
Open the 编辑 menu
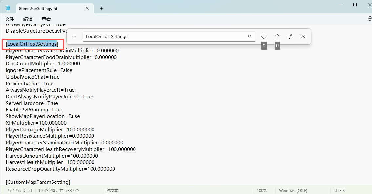(x=28, y=19)
